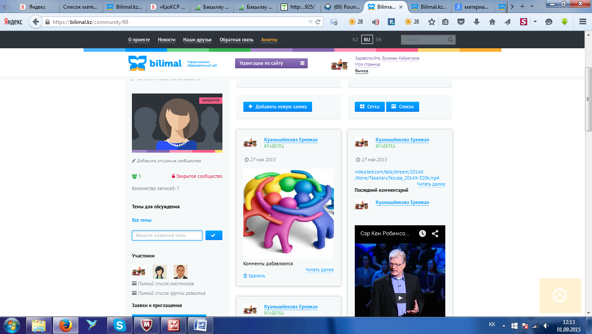Delete the post via Удалить link
This screenshot has width=592, height=334.
(x=254, y=276)
